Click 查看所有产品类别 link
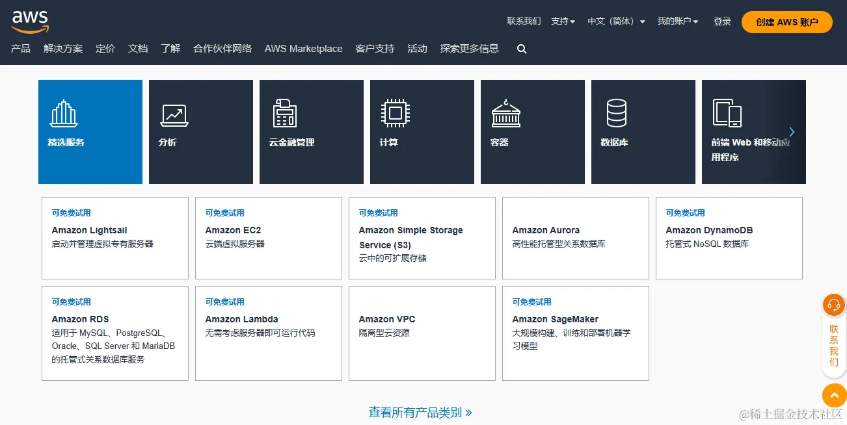 click(x=420, y=412)
